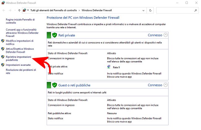Go forward with the forward arrow
This screenshot has width=201, height=130.
click(x=10, y=11)
